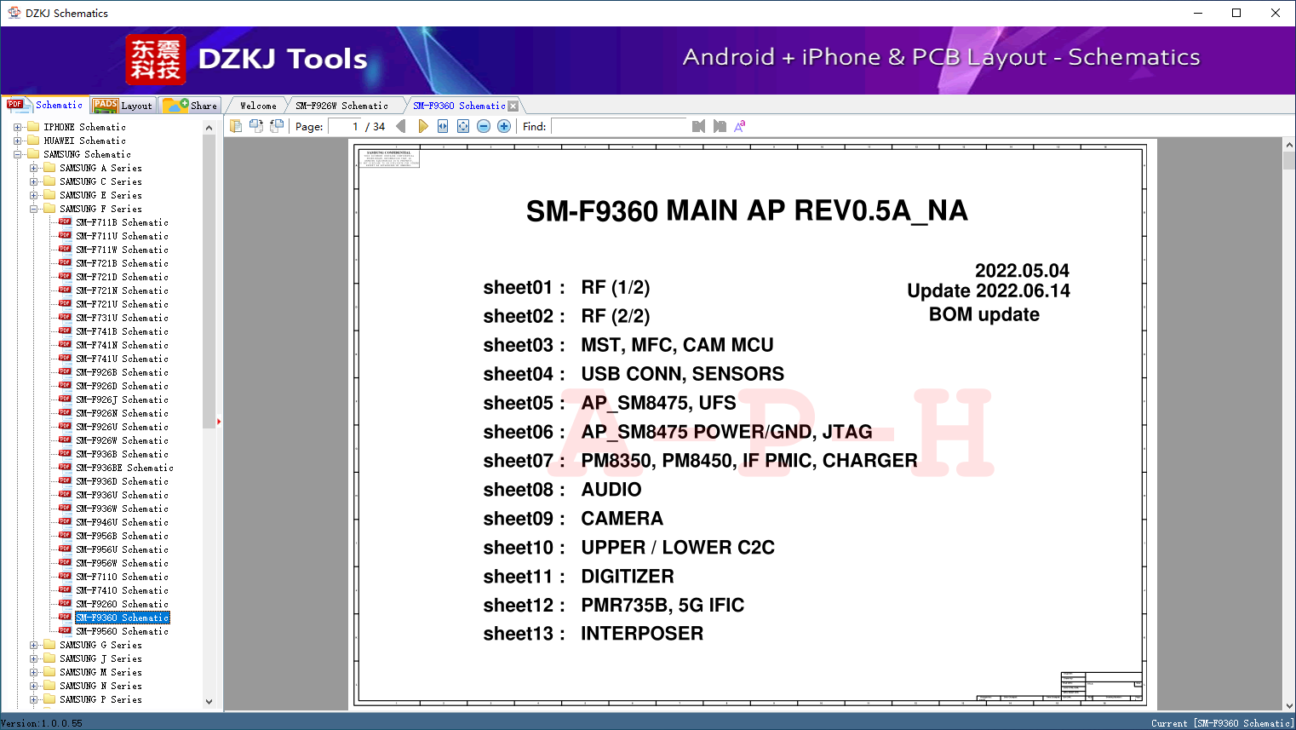Viewport: 1296px width, 730px height.
Task: Find previous match icon
Action: (698, 126)
